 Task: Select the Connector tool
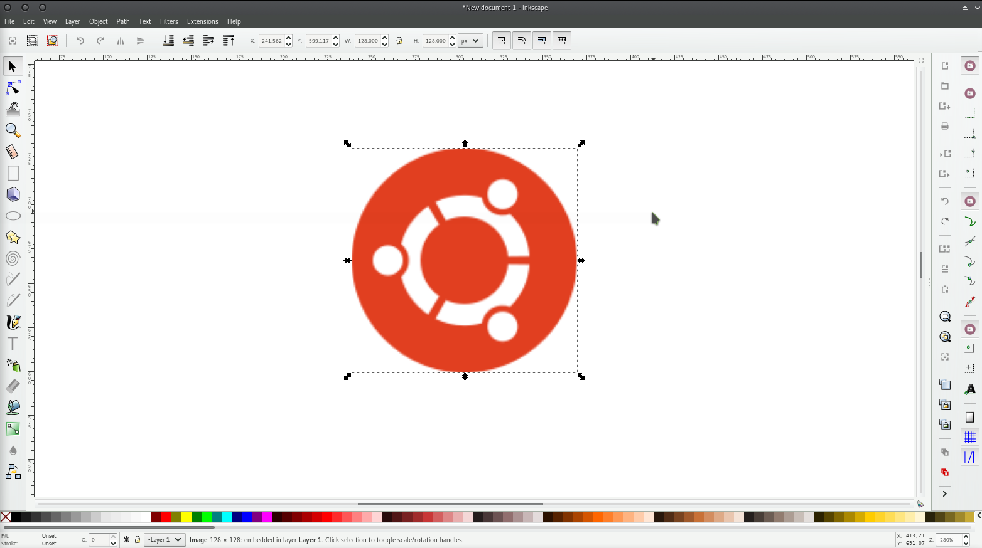tap(13, 472)
